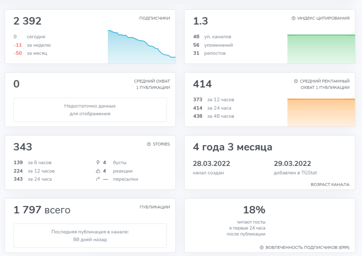Screen dimensions: 362x256
Task: Click the last publication 88 дней назад box
Action: pyautogui.click(x=90, y=236)
